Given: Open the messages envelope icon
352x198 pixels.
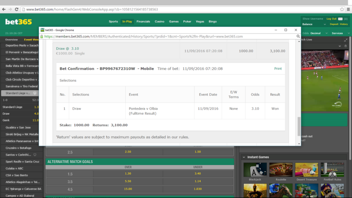Looking at the screenshot, I should click(x=340, y=19).
